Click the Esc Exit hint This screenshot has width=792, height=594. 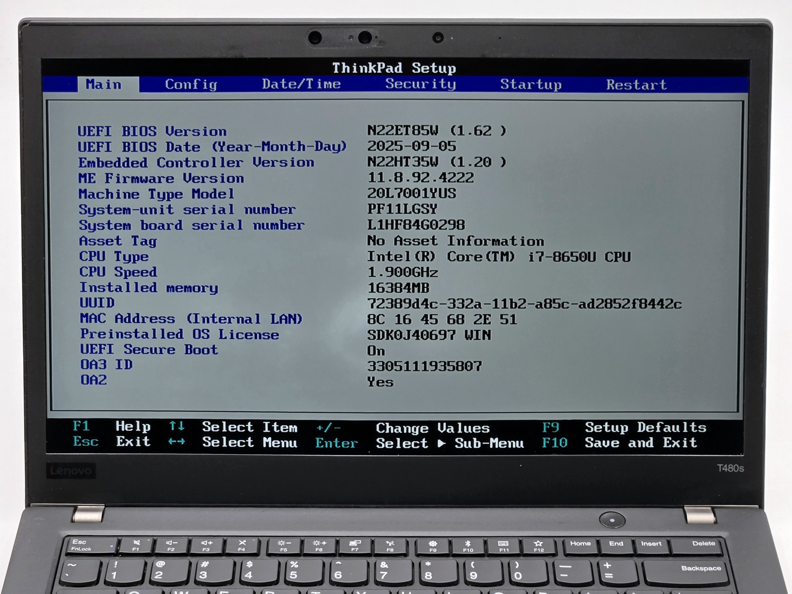tap(111, 442)
